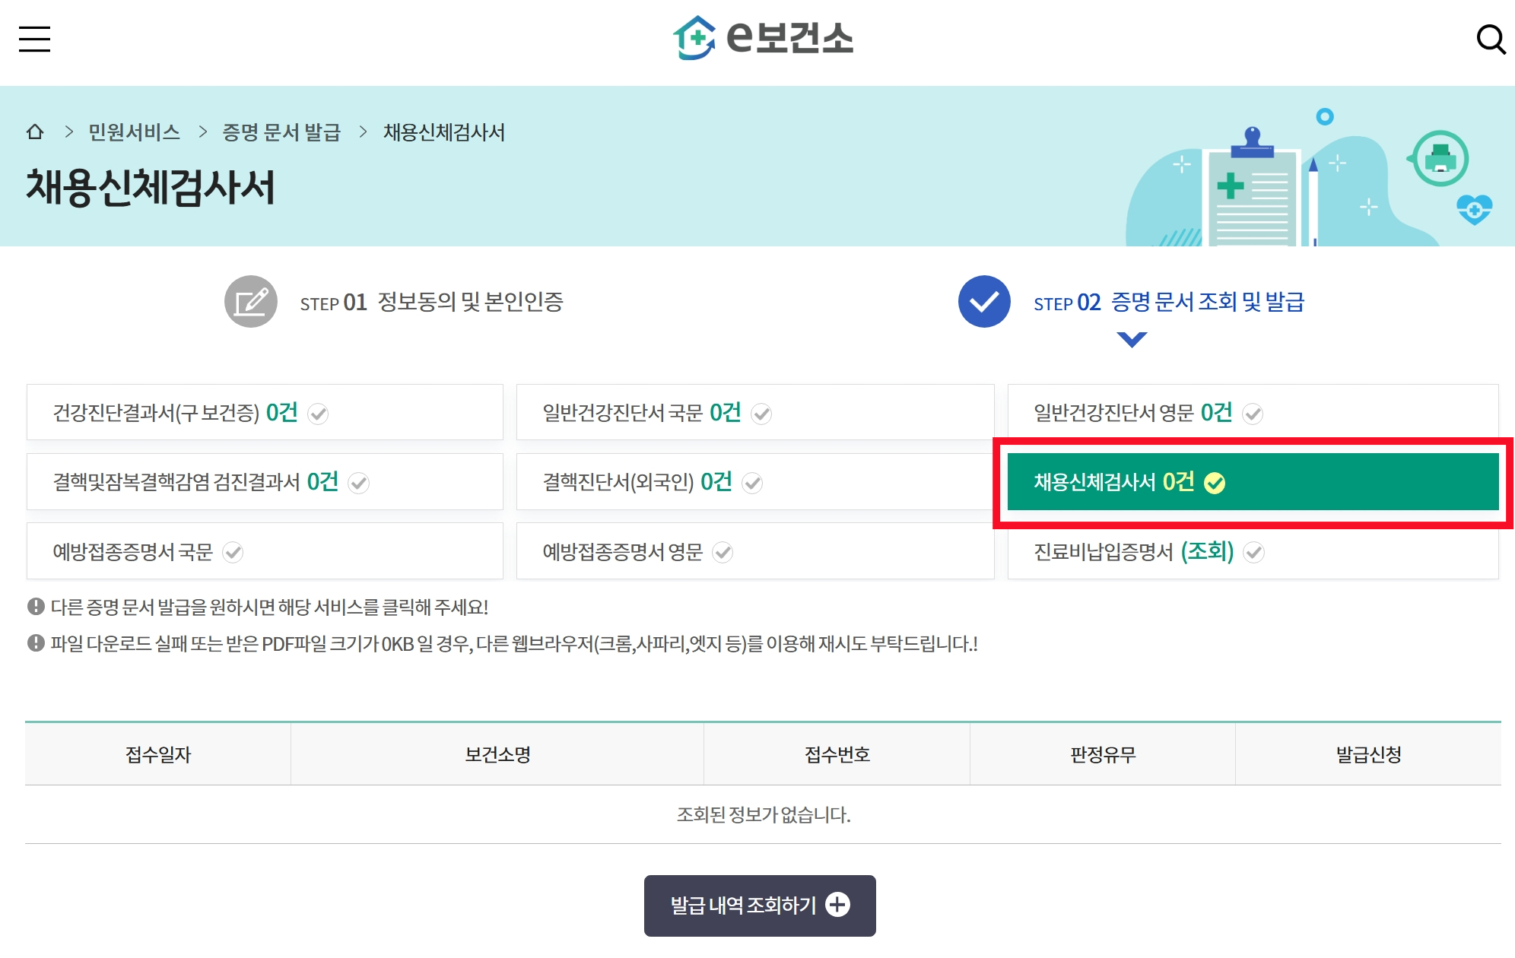Click the green printer icon in the banner

tap(1440, 159)
